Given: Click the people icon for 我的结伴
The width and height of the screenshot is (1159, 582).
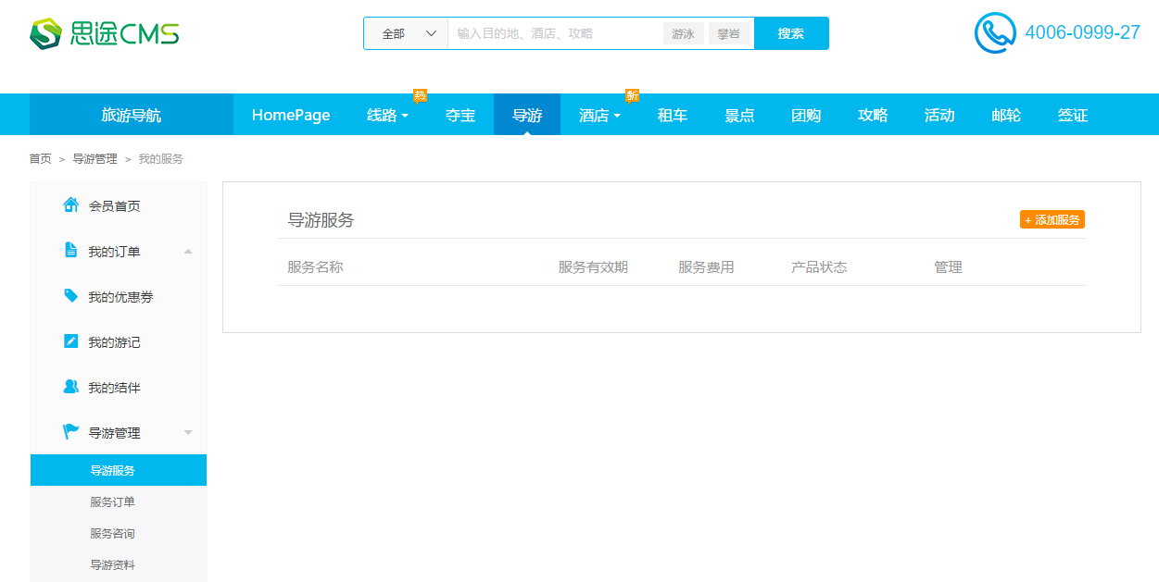Looking at the screenshot, I should tap(70, 387).
